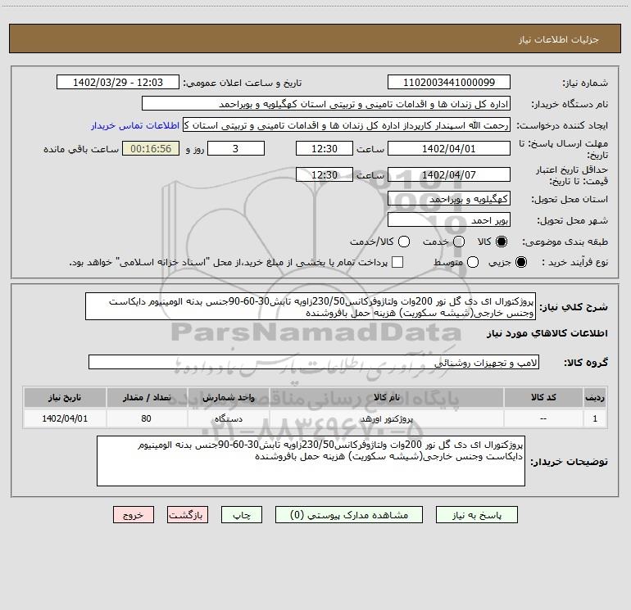
Task: Click the نام کالا column header
Action: pyautogui.click(x=386, y=397)
